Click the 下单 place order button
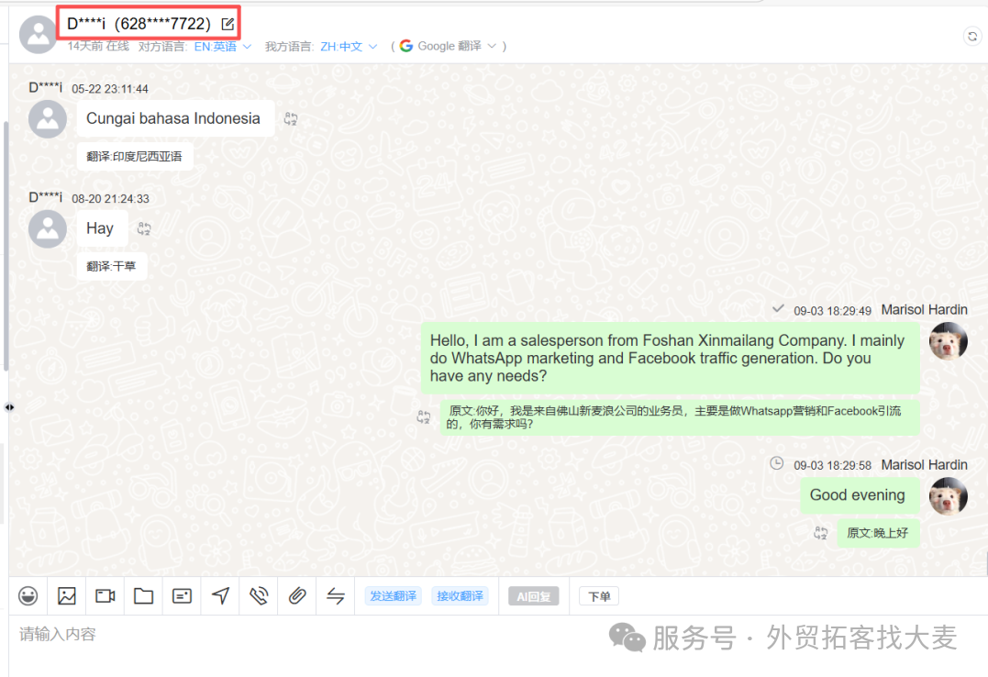Image resolution: width=988 pixels, height=677 pixels. pyautogui.click(x=599, y=596)
